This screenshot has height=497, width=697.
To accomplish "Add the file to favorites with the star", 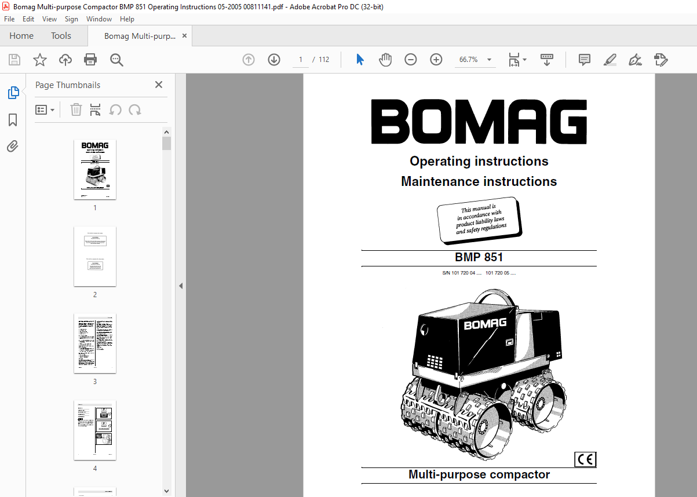I will [x=40, y=60].
